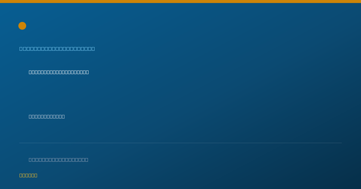The width and height of the screenshot is (361, 189).
Task: Click first character box of bold white line
Action: click(x=30, y=72)
